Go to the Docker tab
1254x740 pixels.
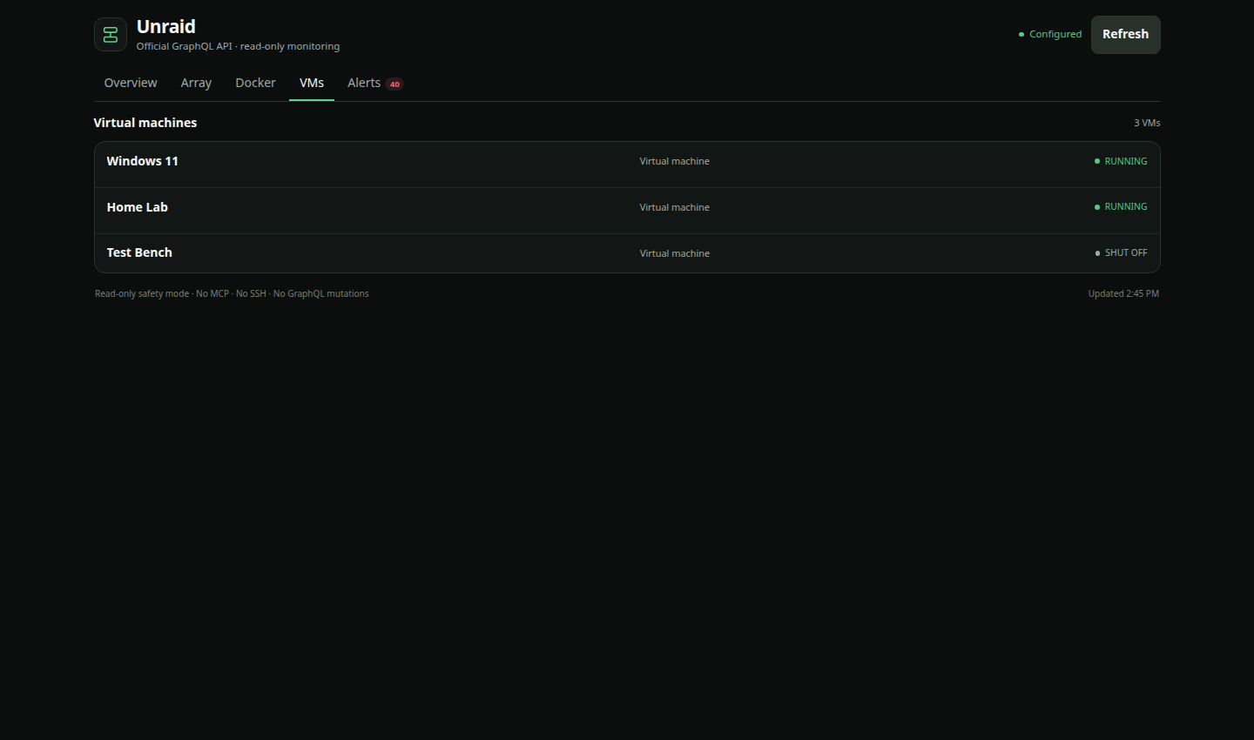point(255,83)
